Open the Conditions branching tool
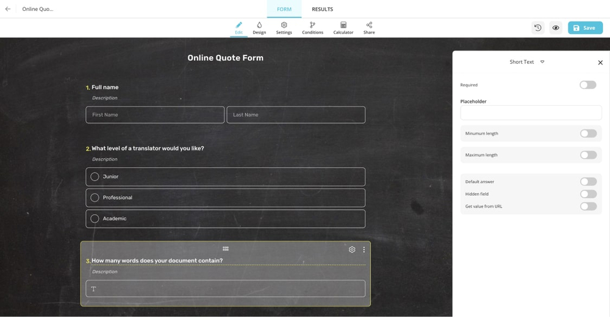 tap(312, 28)
